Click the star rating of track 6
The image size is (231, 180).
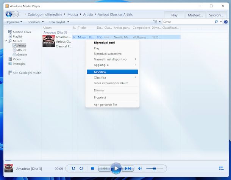108,37
